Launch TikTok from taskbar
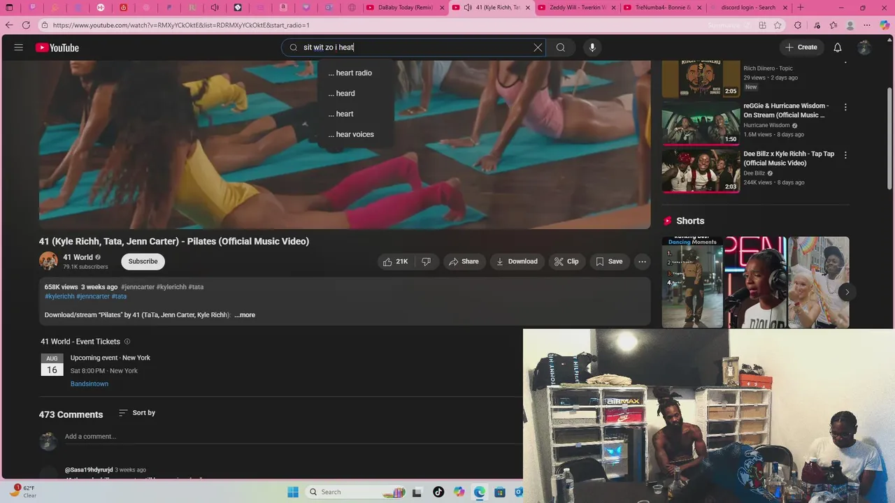 click(x=438, y=492)
